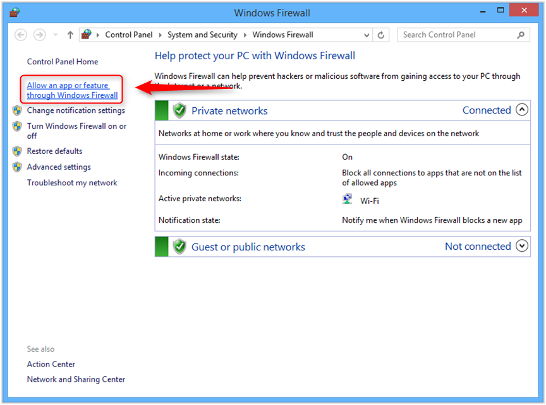Click the Private networks heading
The height and width of the screenshot is (405, 546).
[229, 111]
